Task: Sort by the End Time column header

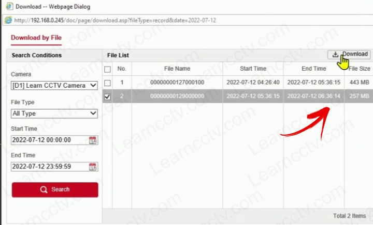Action: tap(314, 69)
